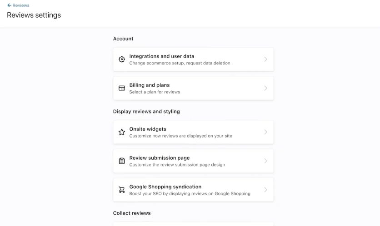Viewport: 380px width, 226px height.
Task: Click 'Change ecommerce setup, request data deletion' description
Action: (180, 63)
